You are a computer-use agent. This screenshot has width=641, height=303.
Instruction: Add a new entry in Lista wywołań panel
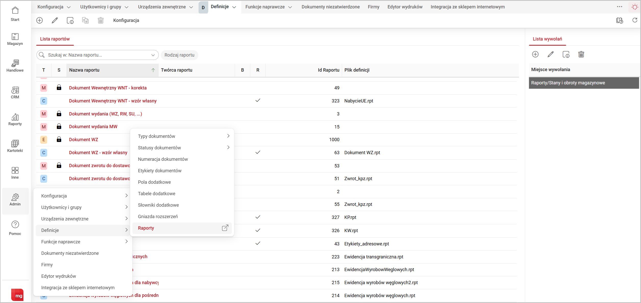[x=535, y=54]
